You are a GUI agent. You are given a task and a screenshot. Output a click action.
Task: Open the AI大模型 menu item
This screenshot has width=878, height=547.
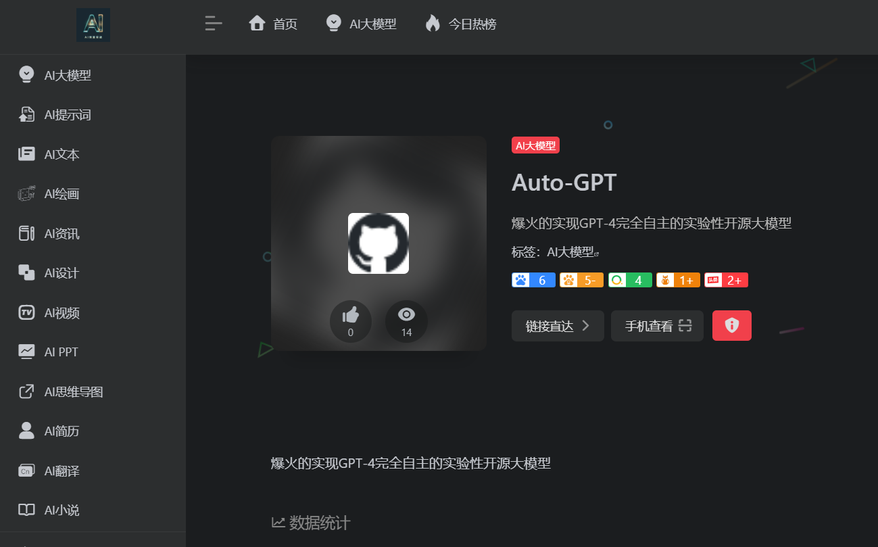[362, 22]
